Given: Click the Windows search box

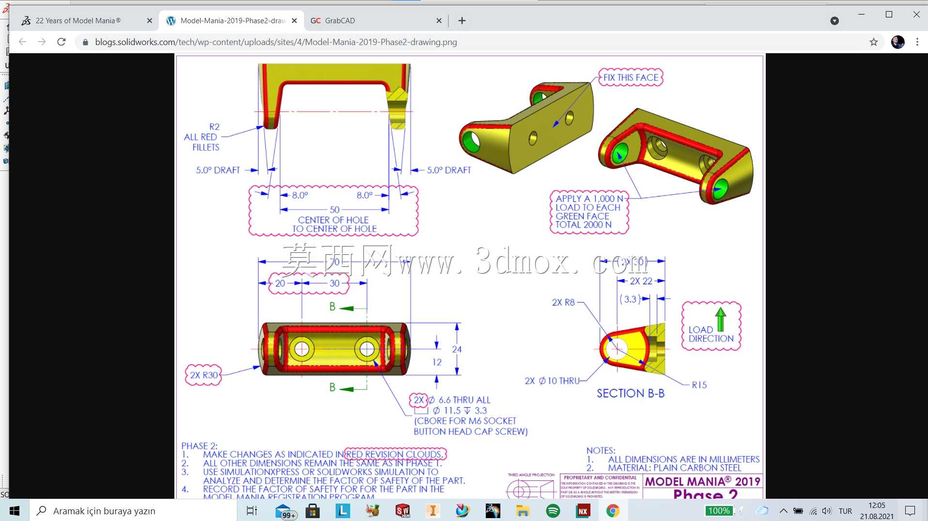Looking at the screenshot, I should [x=133, y=511].
